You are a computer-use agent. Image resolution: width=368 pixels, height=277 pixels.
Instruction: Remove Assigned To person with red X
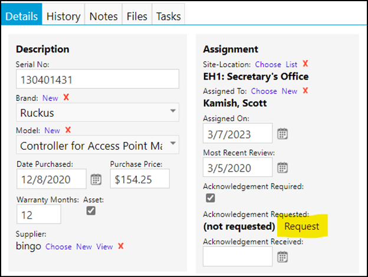[305, 90]
